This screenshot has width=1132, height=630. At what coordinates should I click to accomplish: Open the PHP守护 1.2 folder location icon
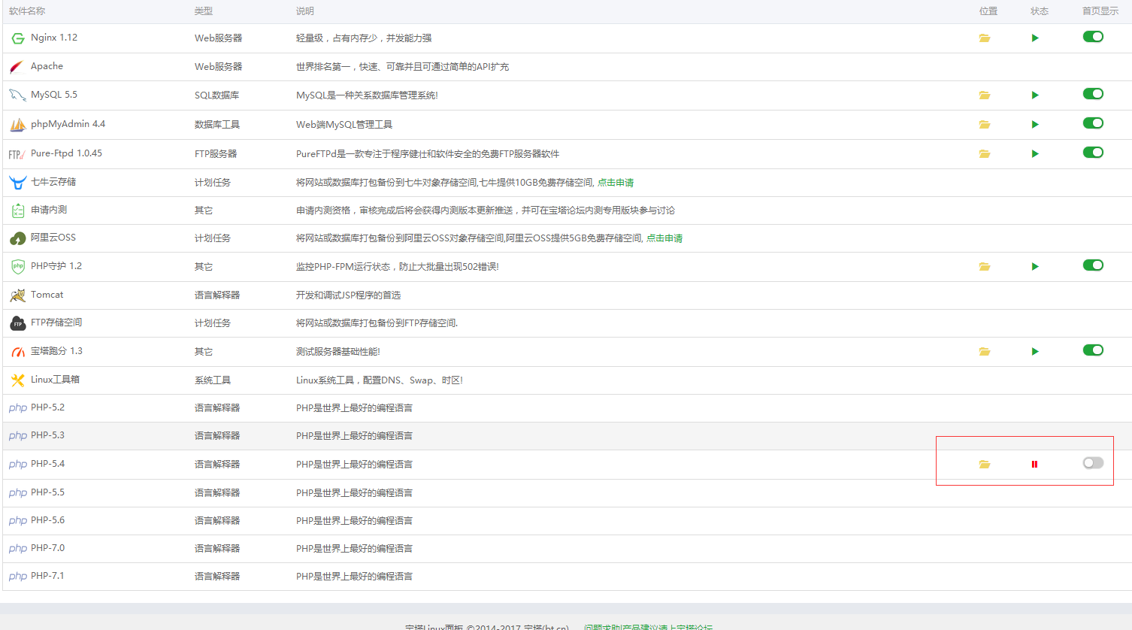coord(984,267)
